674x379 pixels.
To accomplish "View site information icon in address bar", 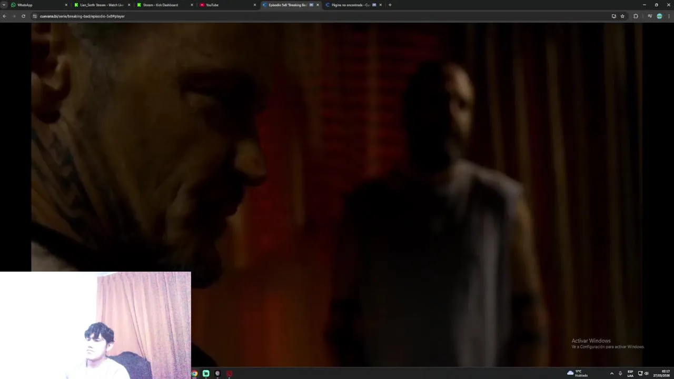I will [35, 16].
